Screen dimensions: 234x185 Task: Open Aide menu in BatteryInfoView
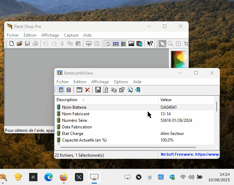137,82
